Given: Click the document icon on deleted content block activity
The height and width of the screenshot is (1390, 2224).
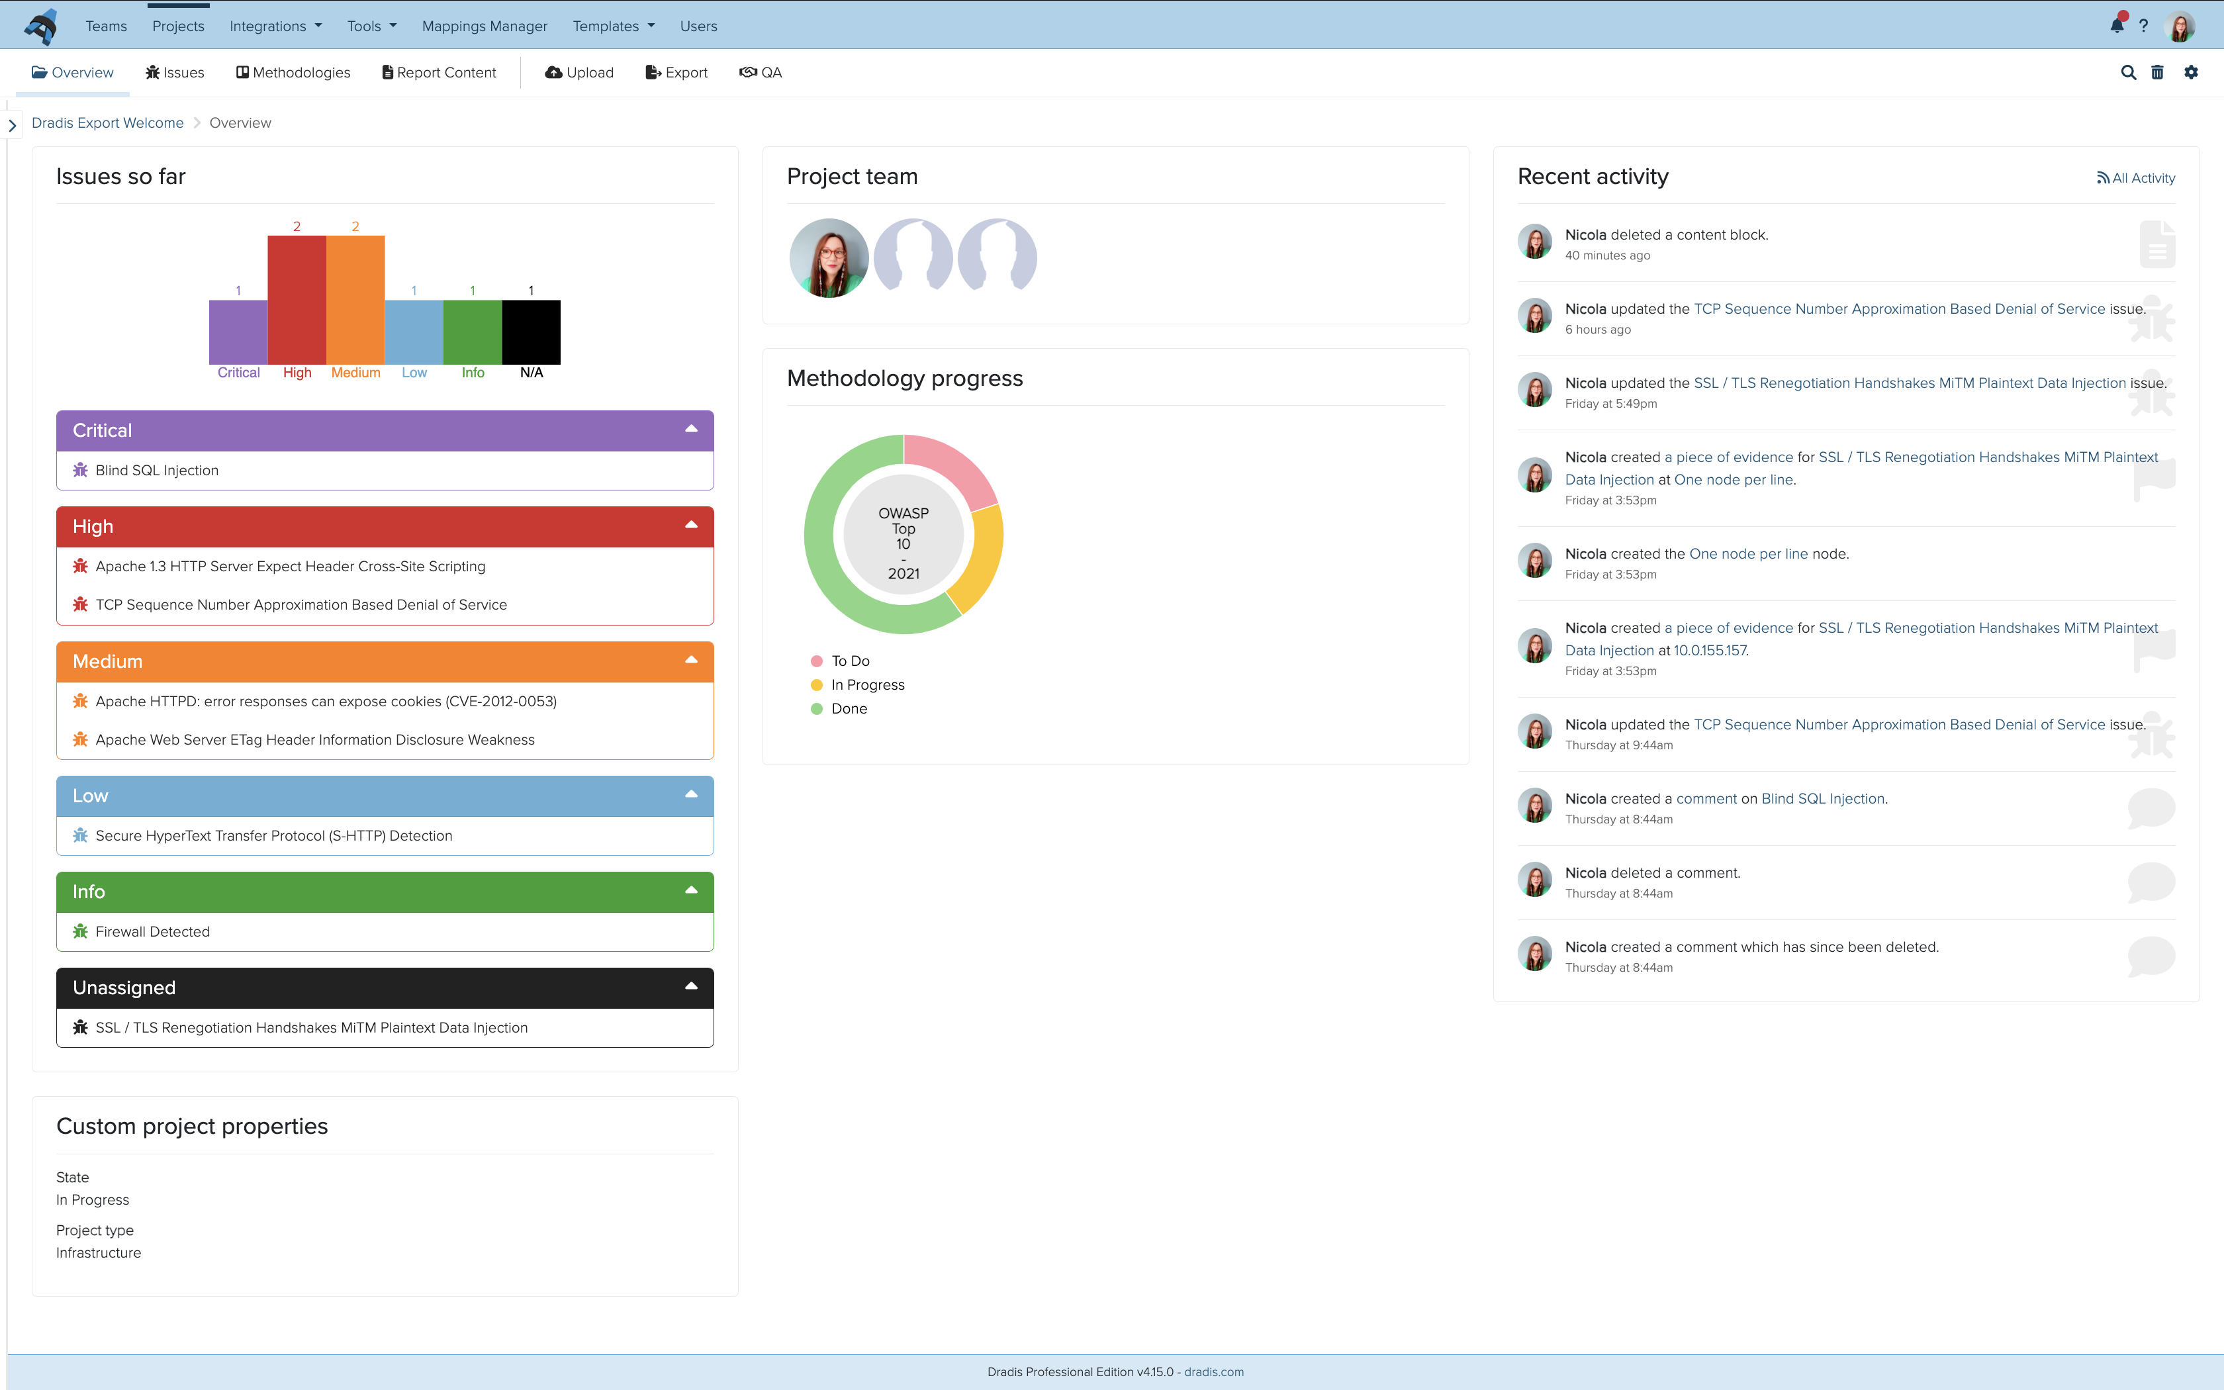Looking at the screenshot, I should 2157,244.
